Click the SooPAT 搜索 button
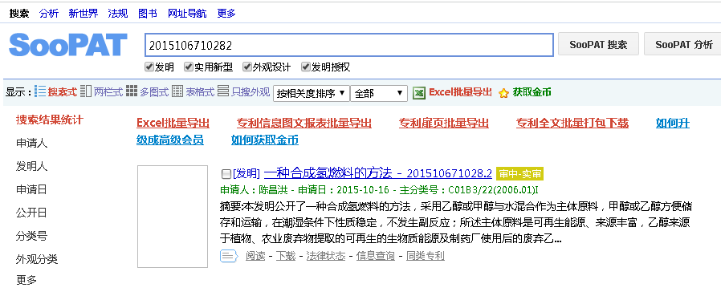Viewport: 721px width, 296px height. (598, 44)
